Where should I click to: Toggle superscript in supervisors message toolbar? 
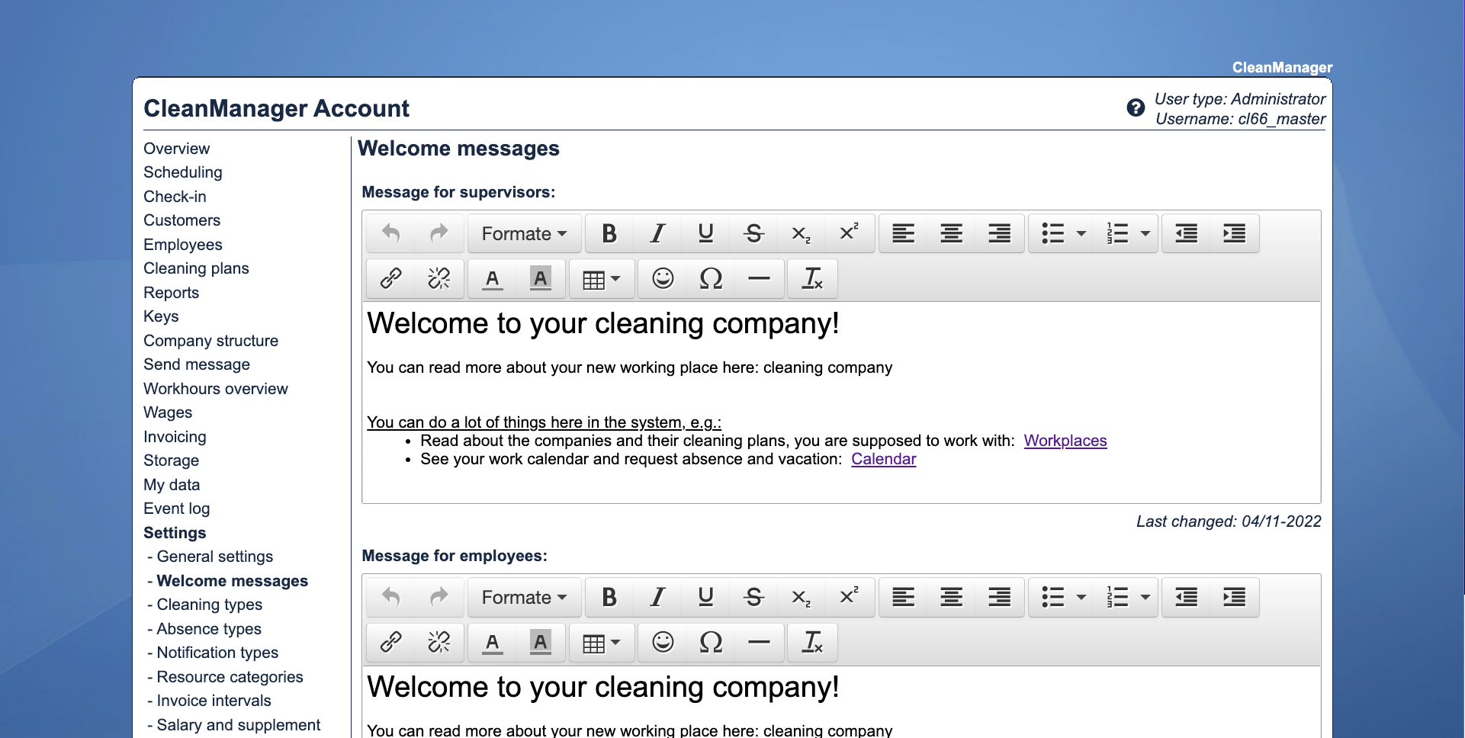click(x=849, y=233)
